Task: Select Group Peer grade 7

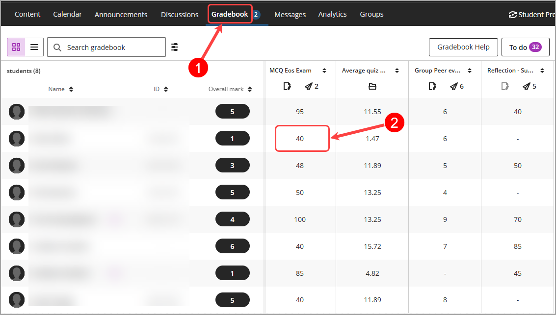Action: click(x=445, y=246)
